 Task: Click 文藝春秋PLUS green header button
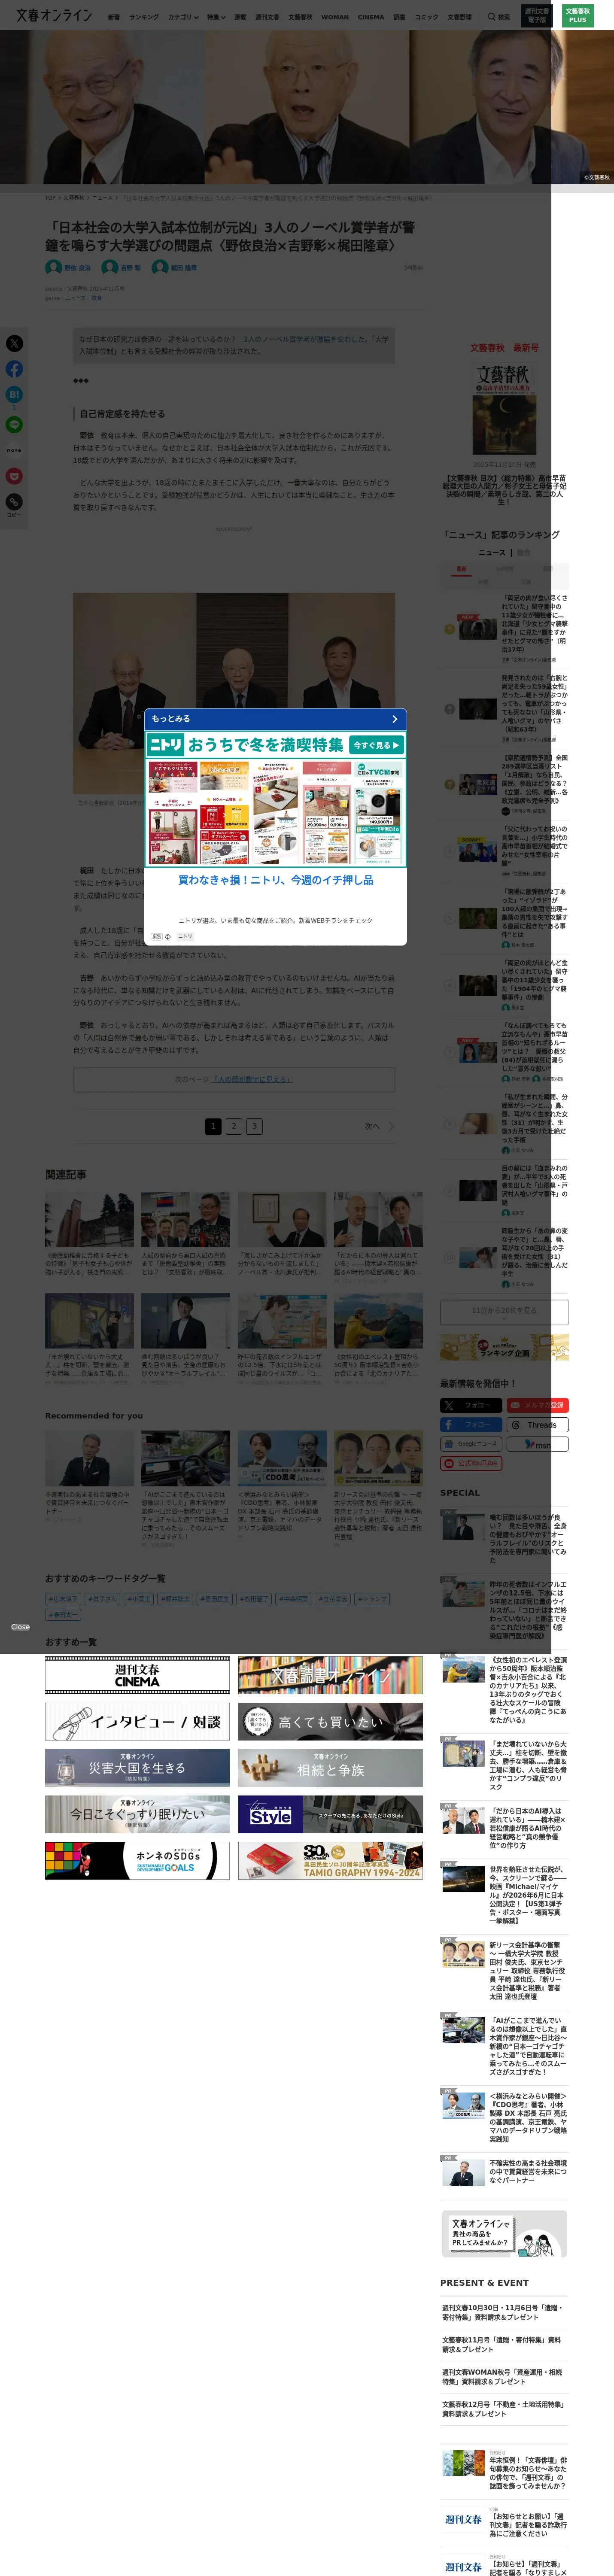point(578,15)
